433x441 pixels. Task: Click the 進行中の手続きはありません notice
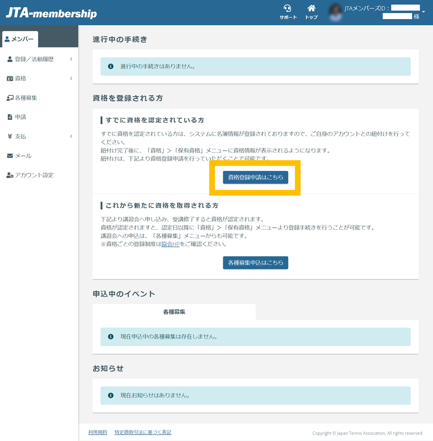pos(255,66)
